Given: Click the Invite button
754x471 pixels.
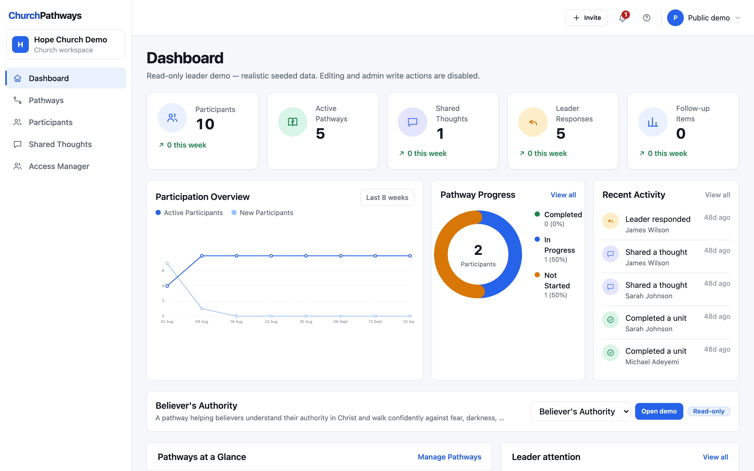Looking at the screenshot, I should click(x=586, y=18).
